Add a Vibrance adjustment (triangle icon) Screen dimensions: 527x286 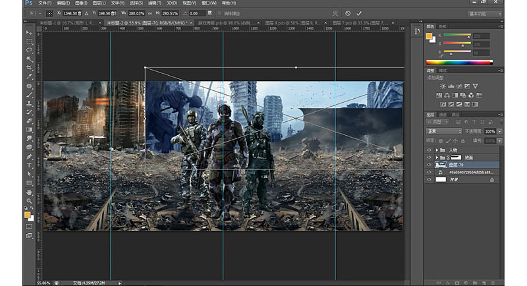(475, 86)
